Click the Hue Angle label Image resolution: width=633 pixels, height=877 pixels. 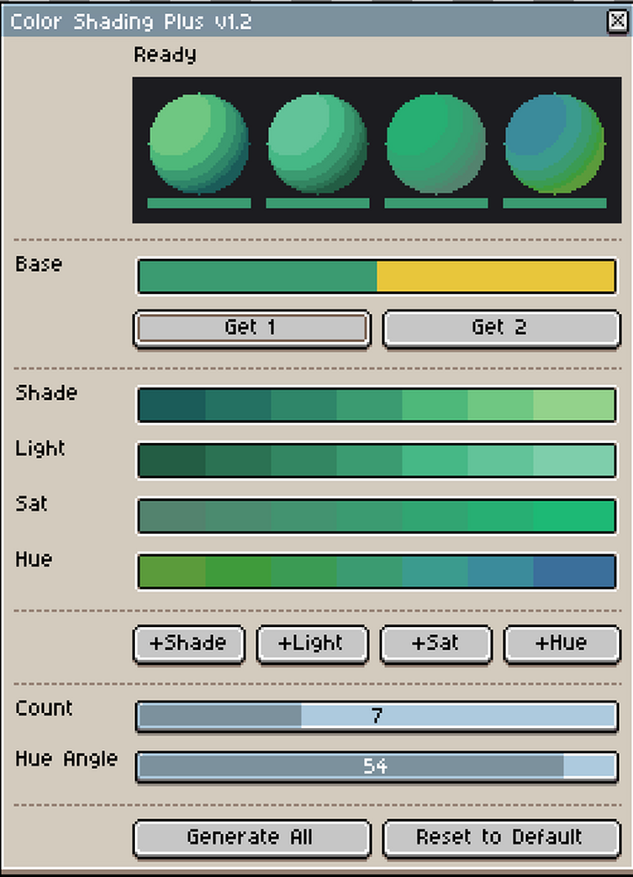point(67,759)
